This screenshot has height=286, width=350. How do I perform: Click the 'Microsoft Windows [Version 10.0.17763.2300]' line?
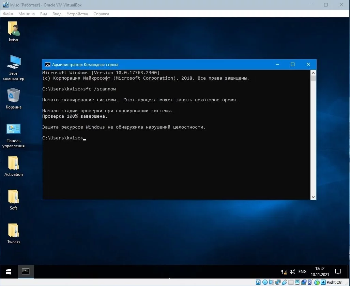[101, 73]
